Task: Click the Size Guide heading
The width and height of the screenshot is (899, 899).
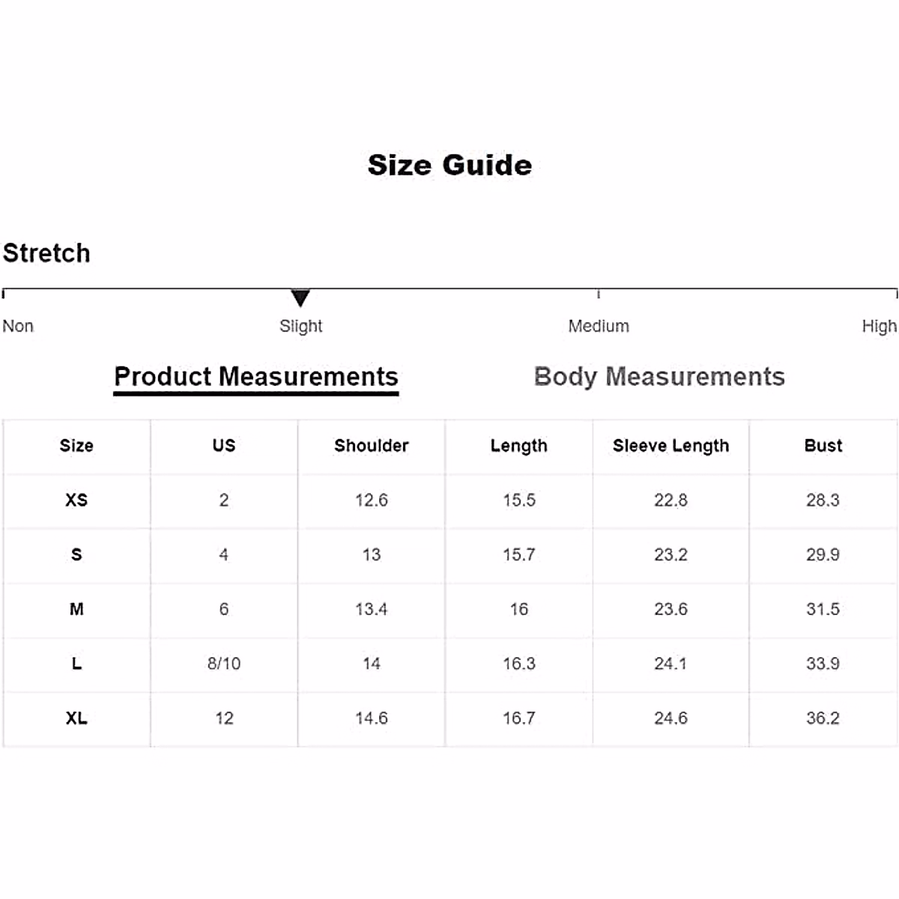Action: coord(449,165)
